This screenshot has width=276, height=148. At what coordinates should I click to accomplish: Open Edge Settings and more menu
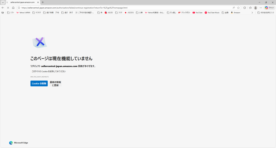click(261, 8)
